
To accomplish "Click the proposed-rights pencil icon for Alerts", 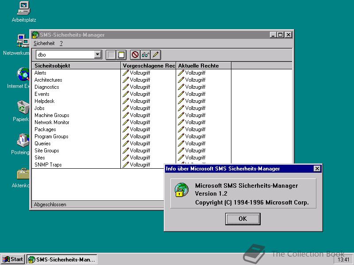I will (x=126, y=73).
